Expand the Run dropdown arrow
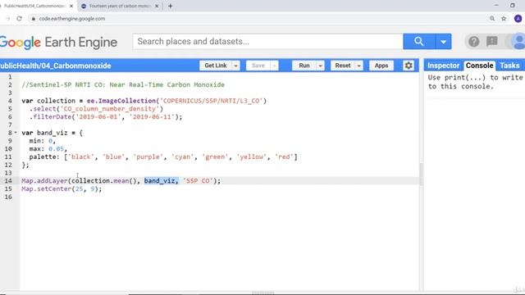The image size is (525, 295). coord(321,66)
